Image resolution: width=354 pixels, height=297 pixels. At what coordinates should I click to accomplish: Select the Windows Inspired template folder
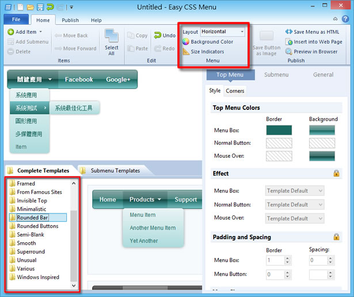tap(38, 277)
